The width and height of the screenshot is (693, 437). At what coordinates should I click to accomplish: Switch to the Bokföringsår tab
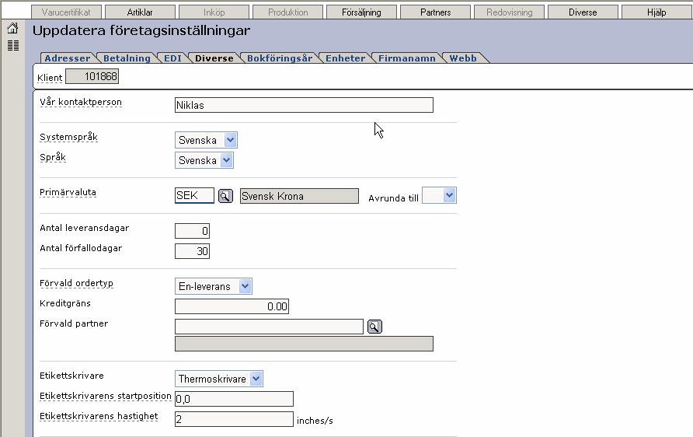pos(280,58)
